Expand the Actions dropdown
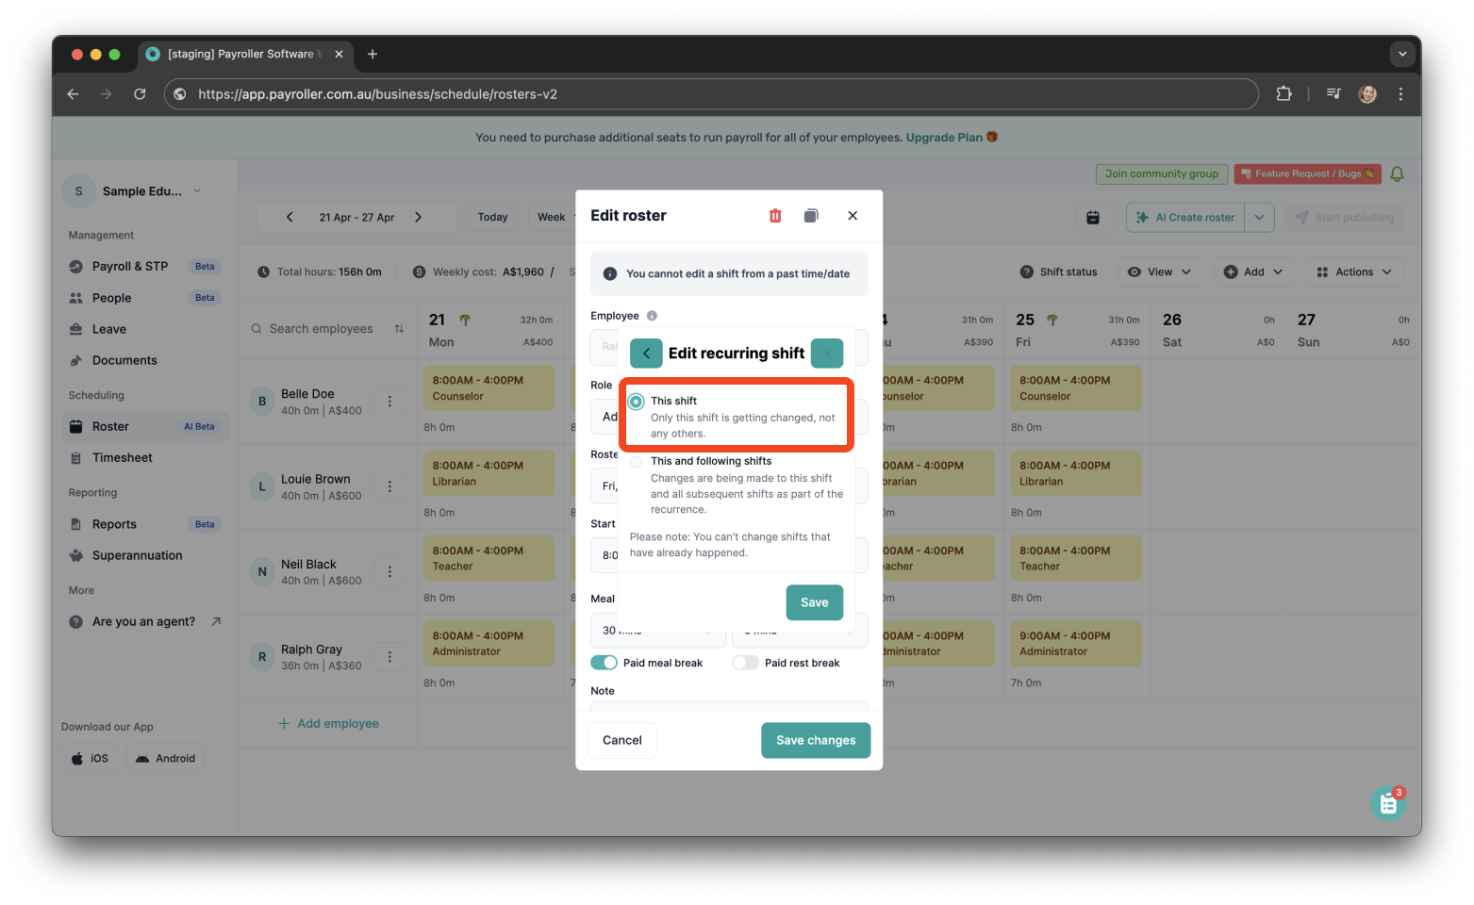Screen dimensions: 1474x905 [1354, 271]
